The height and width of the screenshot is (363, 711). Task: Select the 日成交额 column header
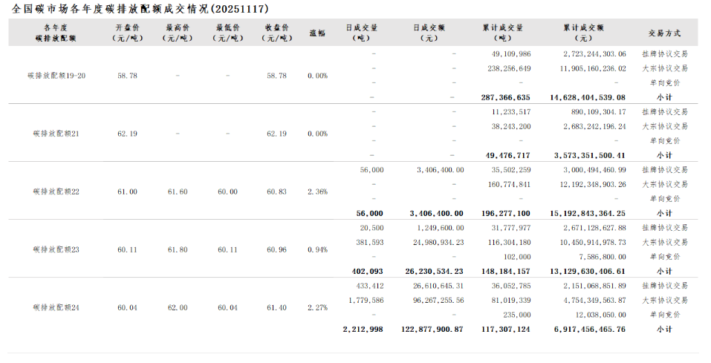point(429,33)
